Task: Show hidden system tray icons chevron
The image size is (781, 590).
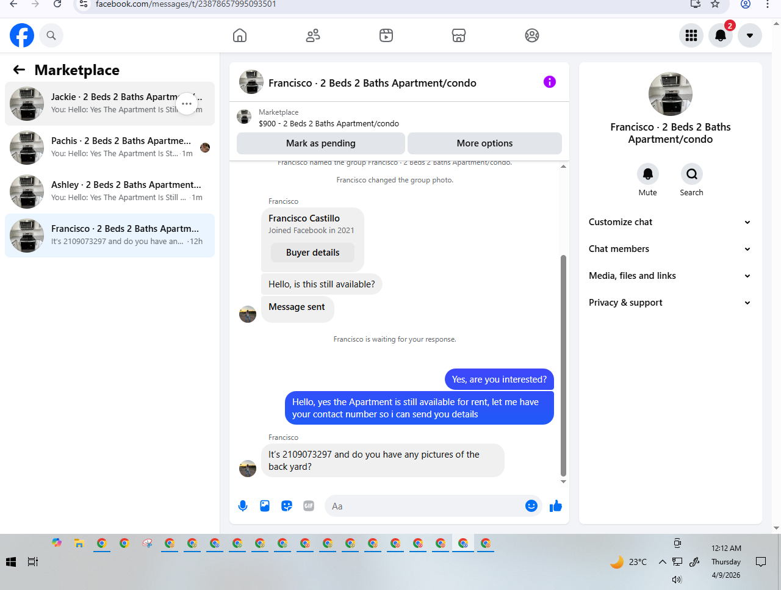Action: (x=662, y=562)
